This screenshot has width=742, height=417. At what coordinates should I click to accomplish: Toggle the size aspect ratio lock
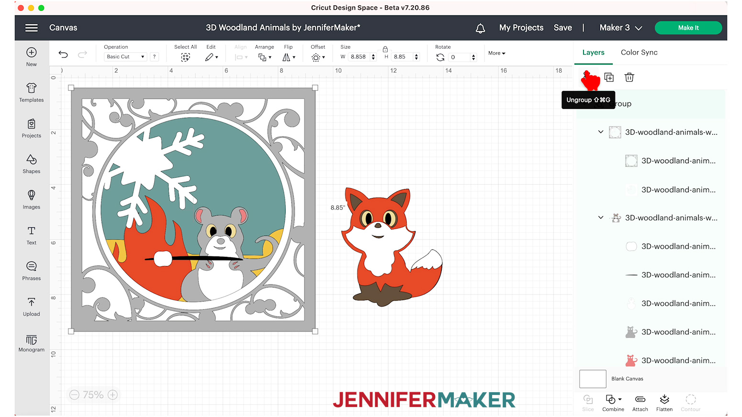tap(385, 49)
